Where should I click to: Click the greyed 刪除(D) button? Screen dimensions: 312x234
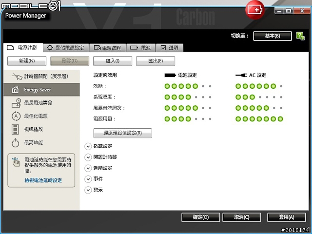70,61
